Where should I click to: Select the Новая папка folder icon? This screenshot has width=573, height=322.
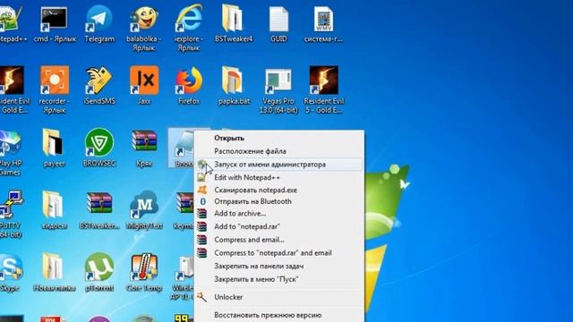coord(54,267)
